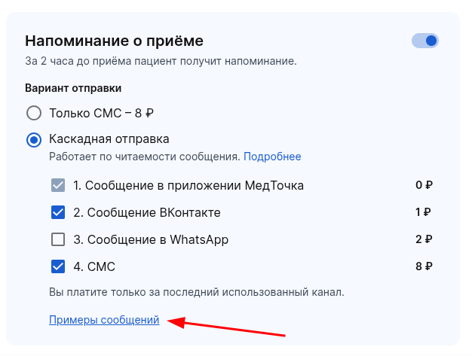The width and height of the screenshot is (472, 356).
Task: Click the 2 ₽ price for WhatsApp
Action: click(x=424, y=239)
